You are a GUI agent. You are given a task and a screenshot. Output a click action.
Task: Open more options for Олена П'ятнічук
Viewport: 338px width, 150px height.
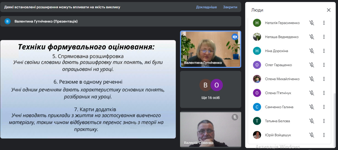click(324, 93)
